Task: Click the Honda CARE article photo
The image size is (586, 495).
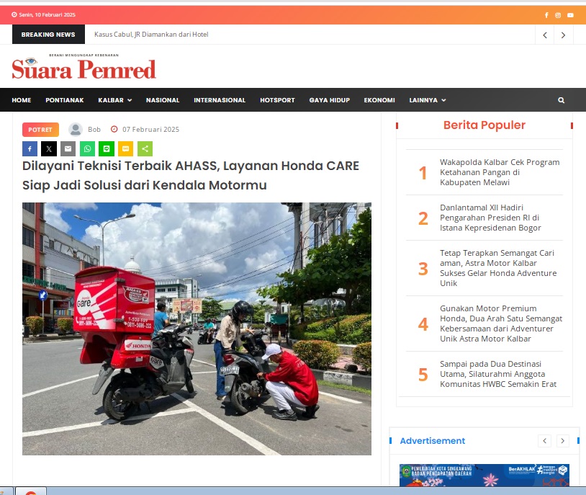Action: (x=197, y=329)
